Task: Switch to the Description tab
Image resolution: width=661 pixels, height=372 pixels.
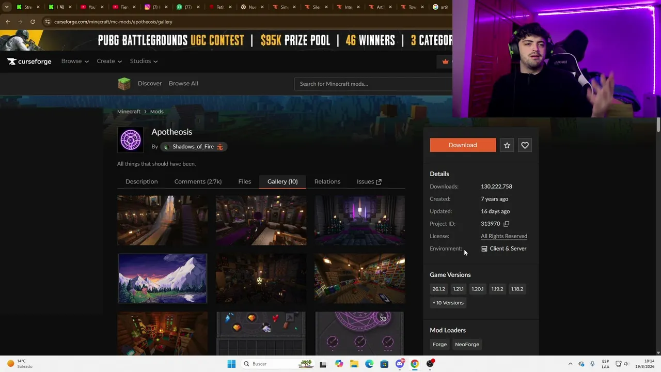Action: point(141,182)
